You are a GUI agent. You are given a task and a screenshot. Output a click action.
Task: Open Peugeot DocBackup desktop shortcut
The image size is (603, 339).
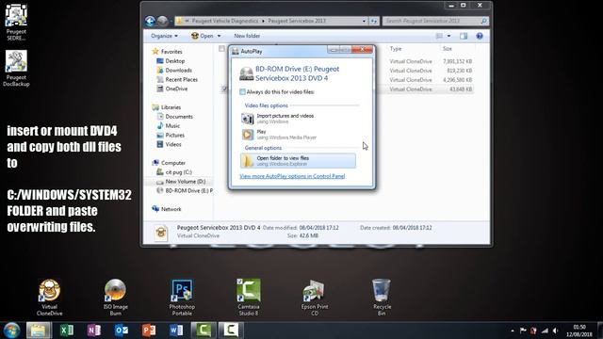(16, 68)
